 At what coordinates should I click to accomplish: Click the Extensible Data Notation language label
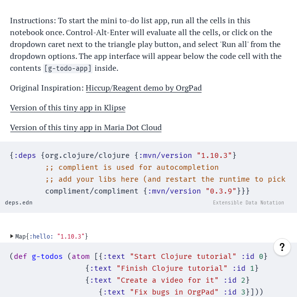248,202
